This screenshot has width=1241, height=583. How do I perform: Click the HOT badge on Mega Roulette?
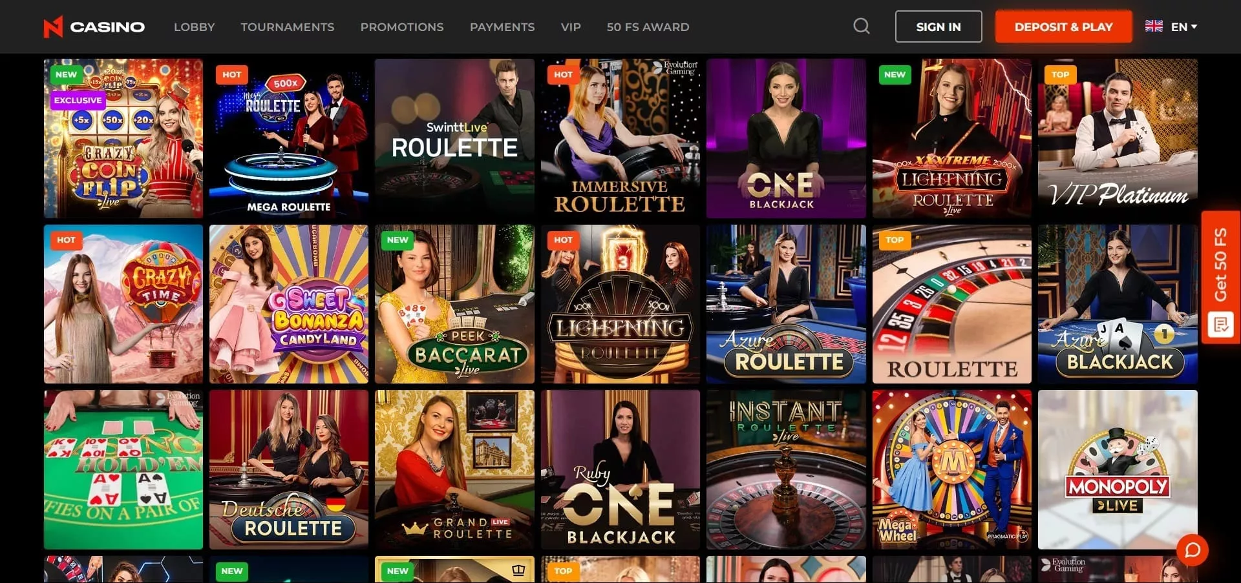pos(231,75)
